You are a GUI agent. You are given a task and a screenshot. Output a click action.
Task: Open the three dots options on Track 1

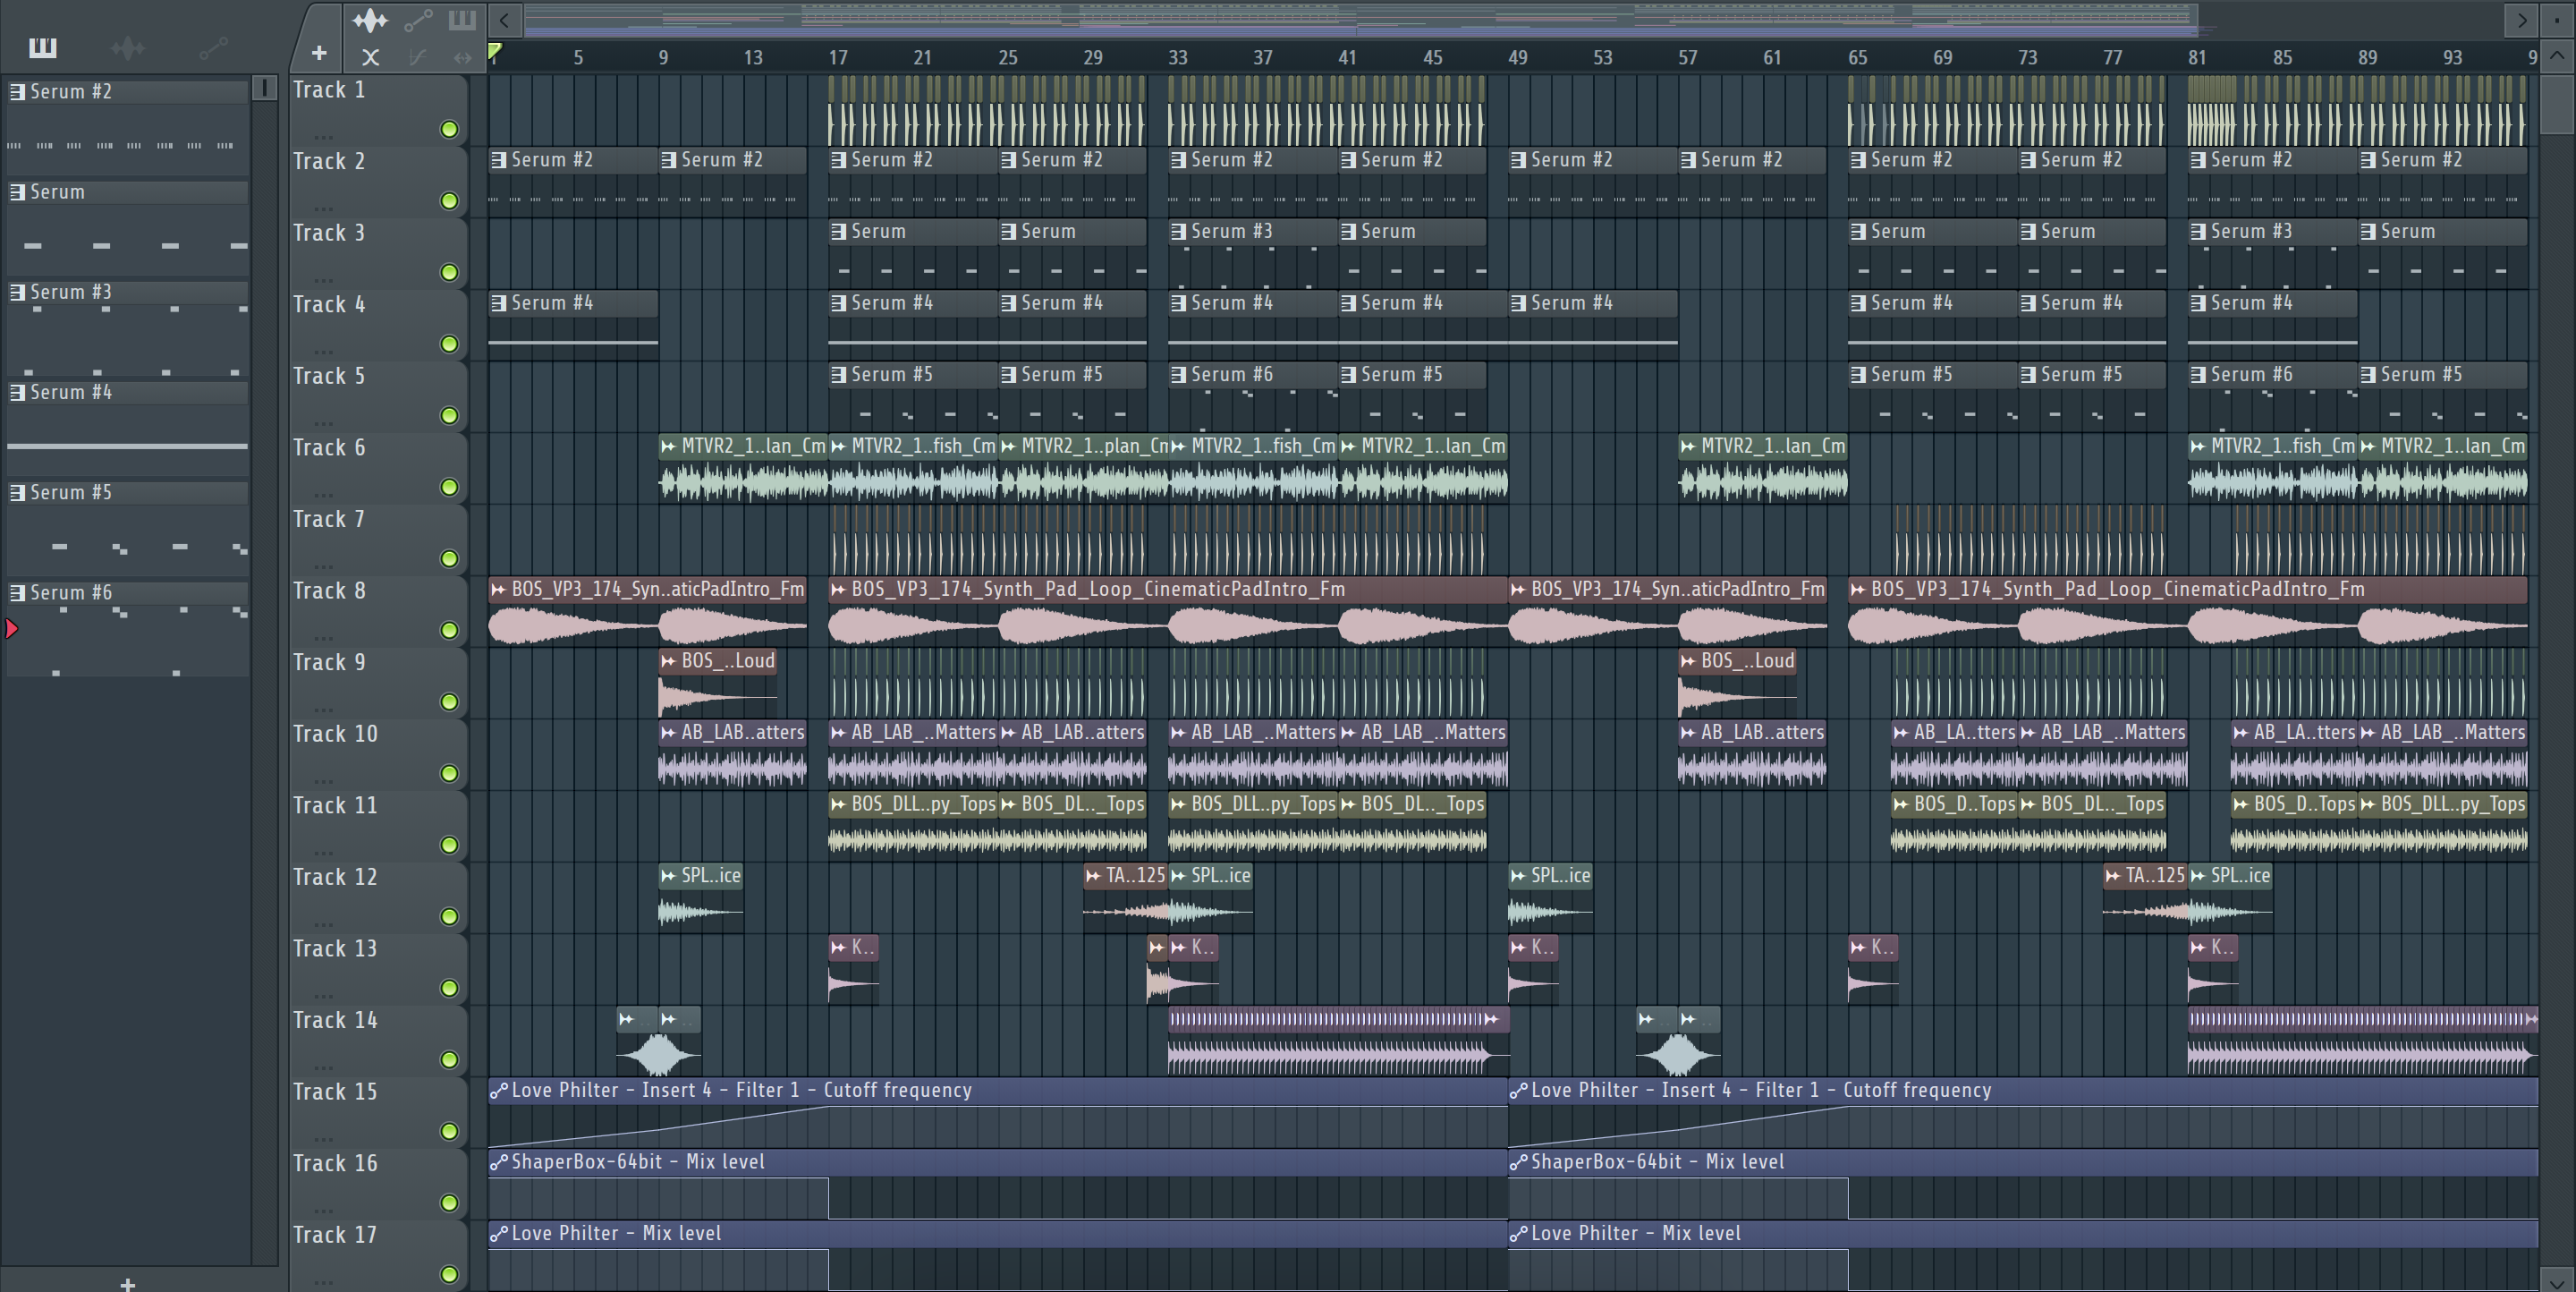(323, 137)
